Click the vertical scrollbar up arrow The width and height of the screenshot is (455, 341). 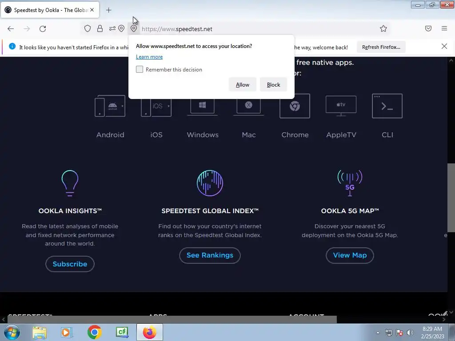pyautogui.click(x=451, y=60)
